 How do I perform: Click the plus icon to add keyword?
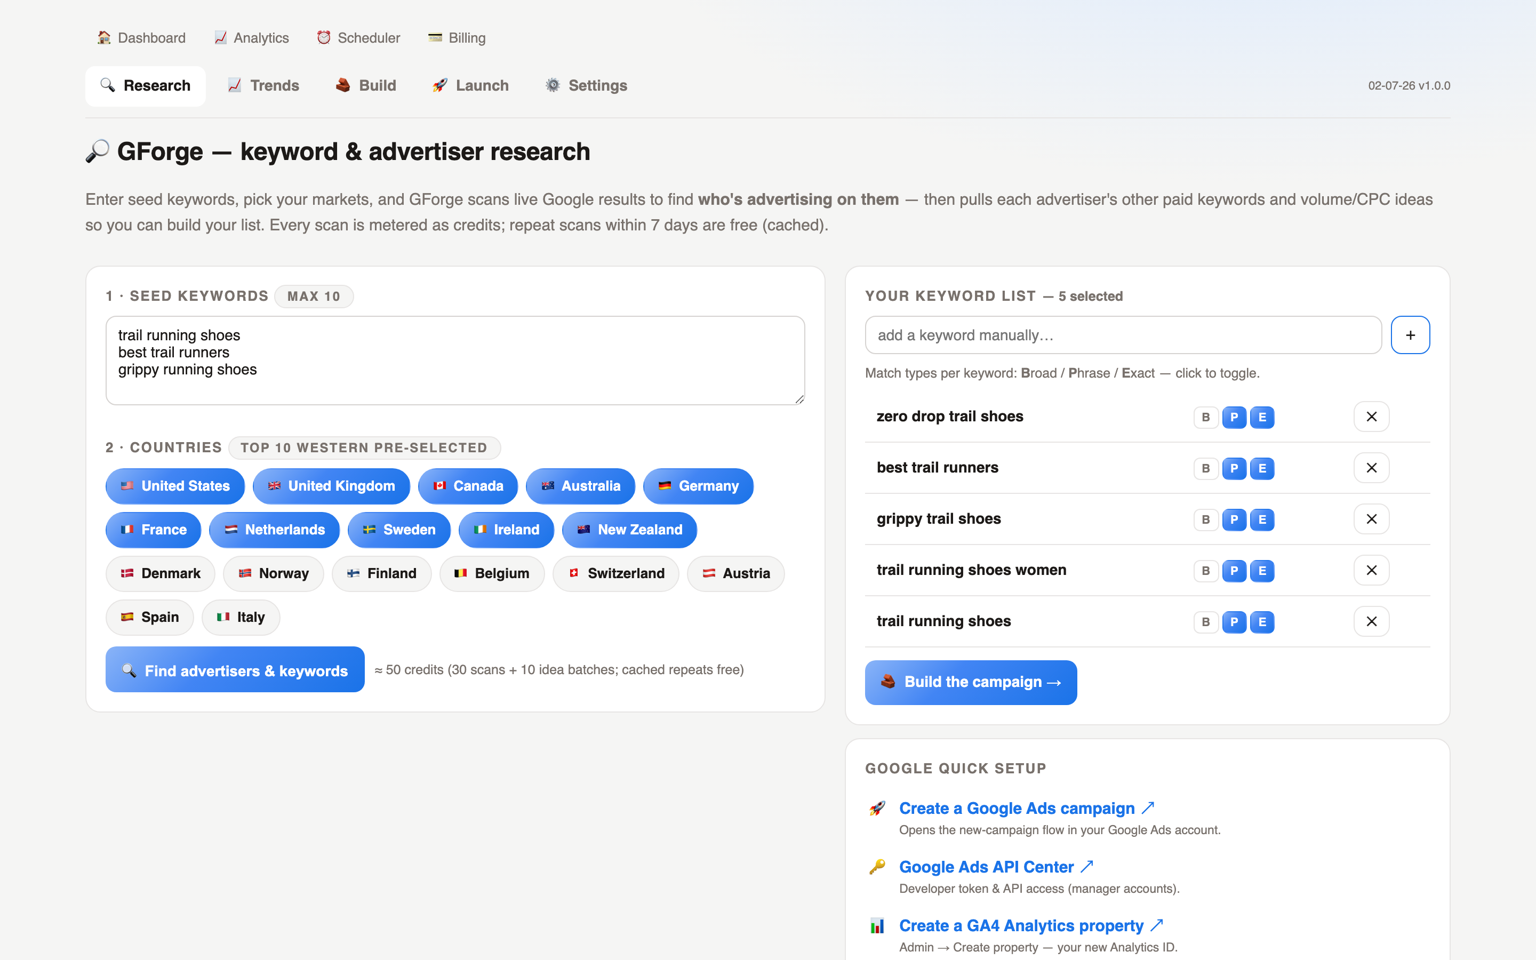click(x=1410, y=334)
